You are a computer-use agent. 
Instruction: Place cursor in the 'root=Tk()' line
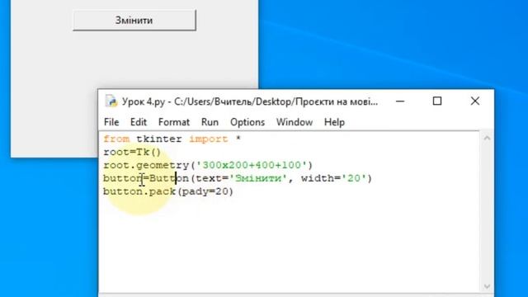(x=132, y=152)
